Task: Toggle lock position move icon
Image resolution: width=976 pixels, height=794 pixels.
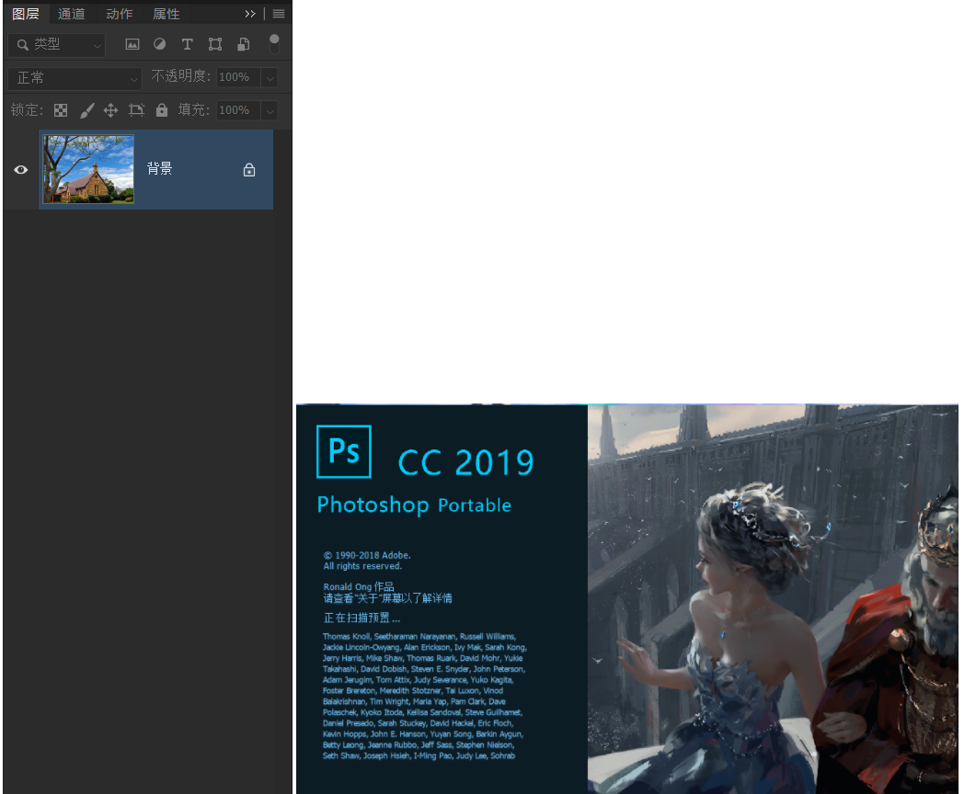Action: (110, 110)
